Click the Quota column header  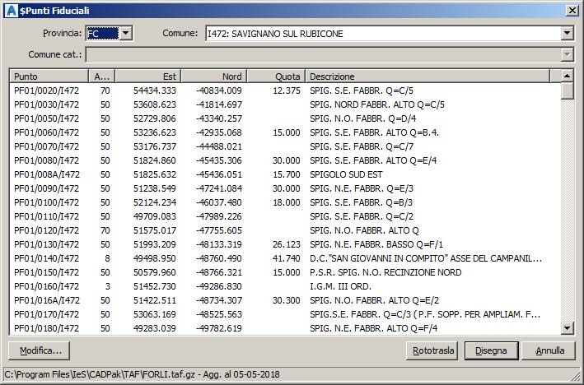pos(275,76)
